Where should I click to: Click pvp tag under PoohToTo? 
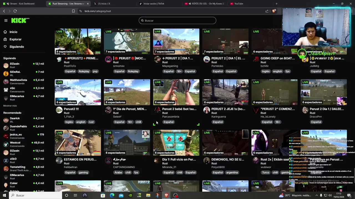coord(95,71)
